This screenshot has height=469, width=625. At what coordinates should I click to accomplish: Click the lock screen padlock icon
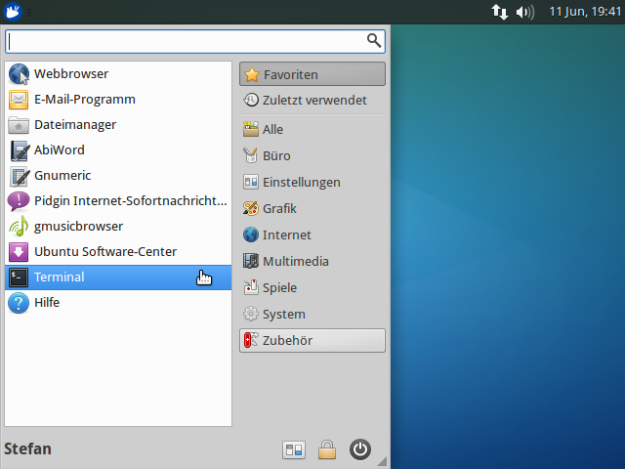[x=327, y=449]
